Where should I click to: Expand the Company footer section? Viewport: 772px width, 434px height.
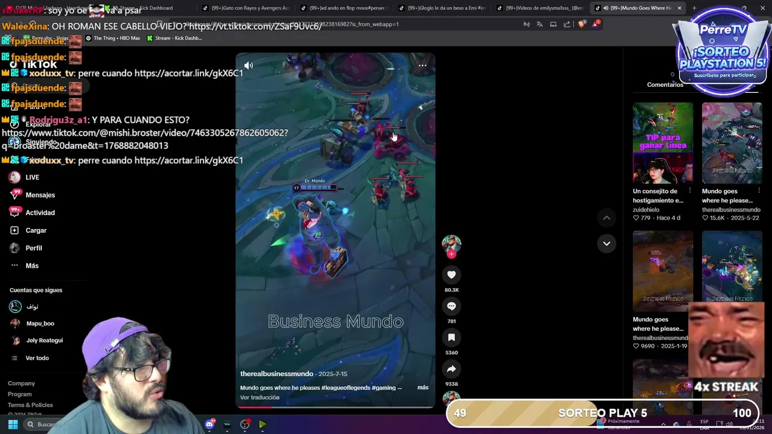[x=21, y=383]
